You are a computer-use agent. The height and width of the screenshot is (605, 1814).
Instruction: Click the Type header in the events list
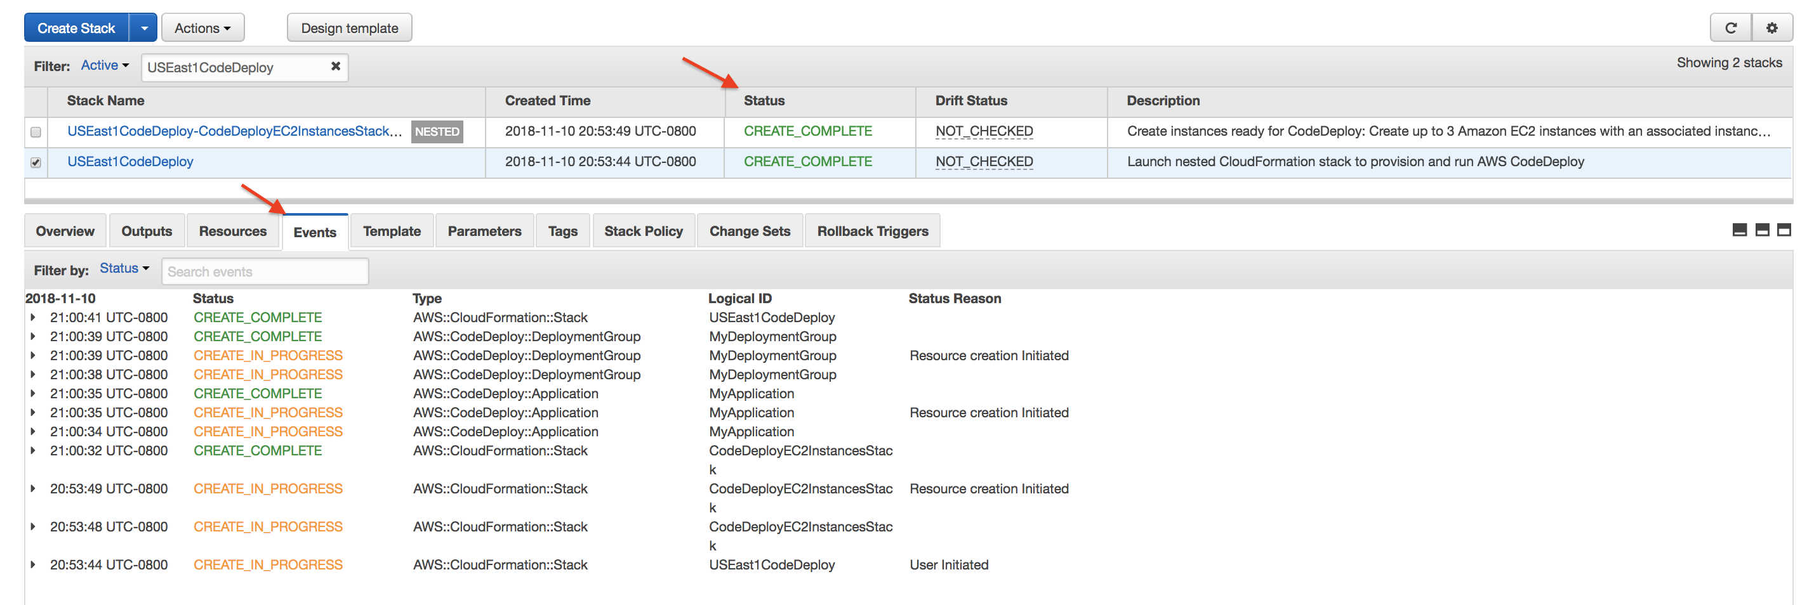coord(427,298)
